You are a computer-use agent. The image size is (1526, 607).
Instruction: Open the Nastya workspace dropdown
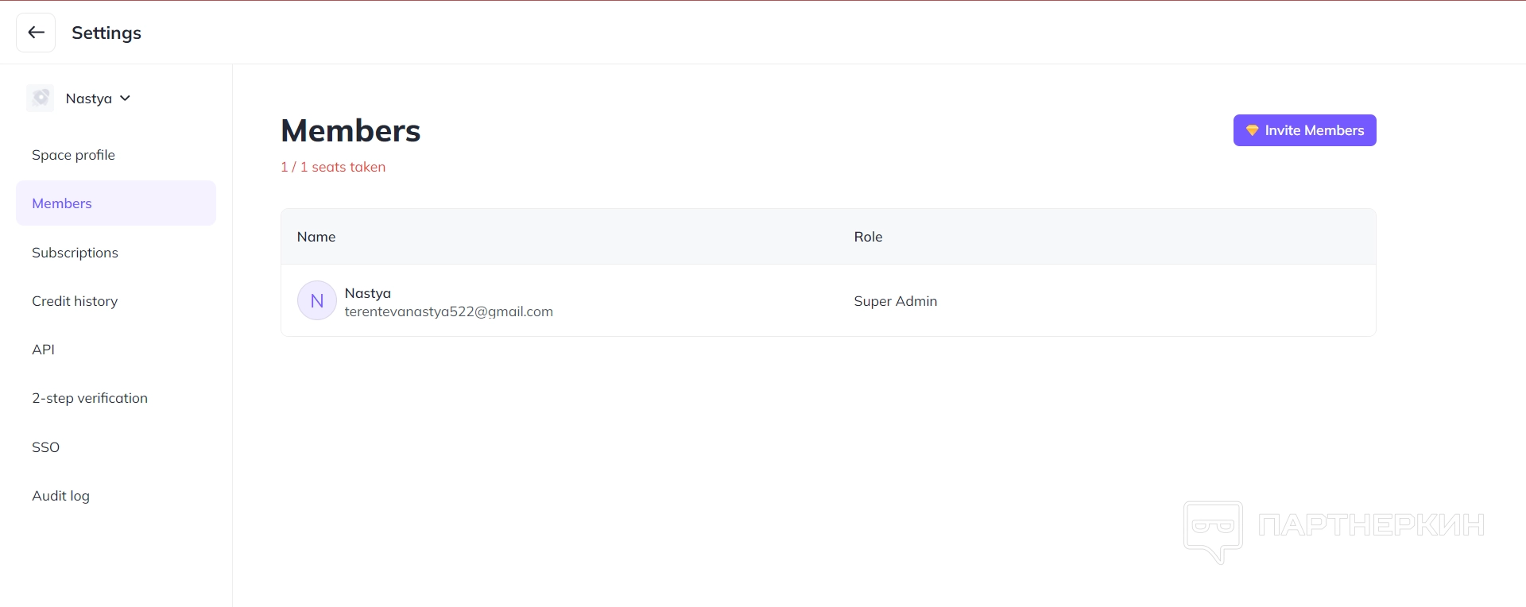(98, 99)
